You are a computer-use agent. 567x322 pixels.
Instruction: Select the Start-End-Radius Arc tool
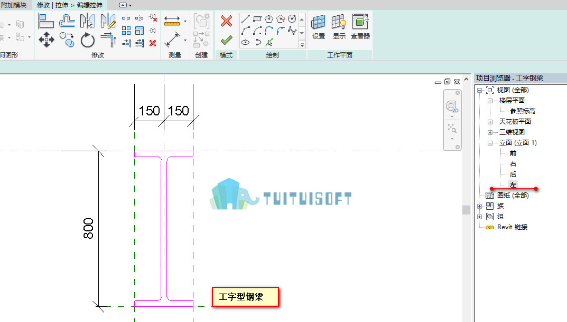point(246,31)
